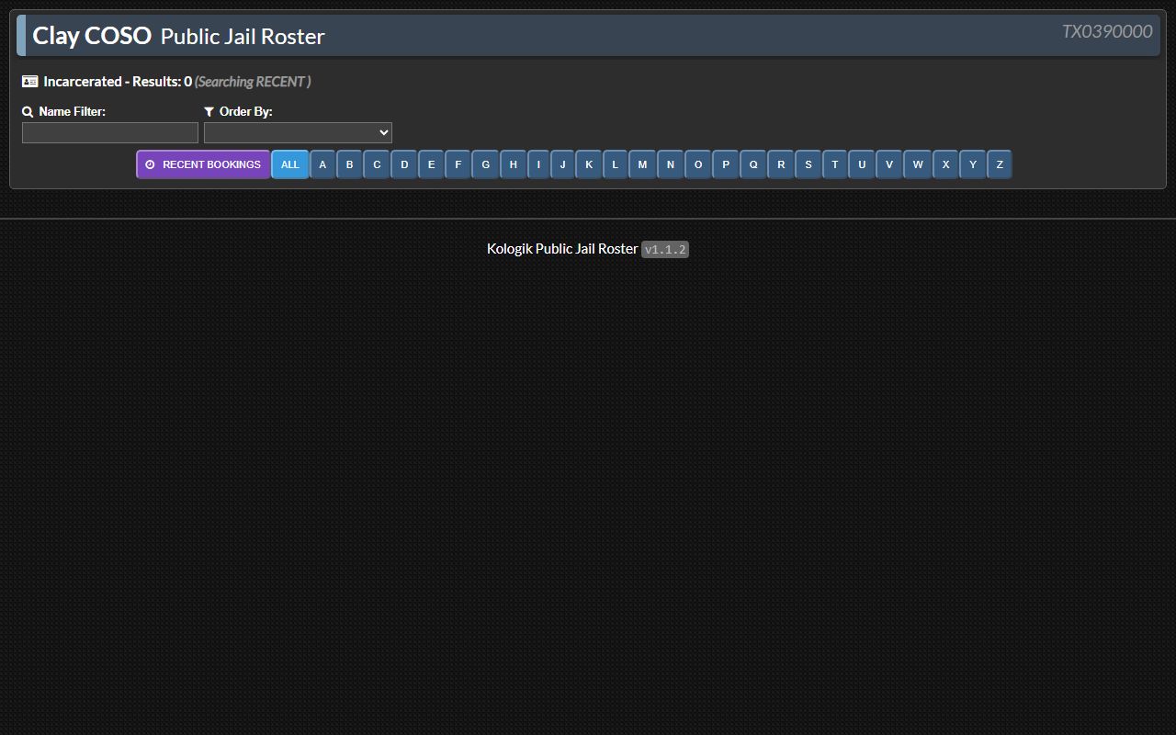The height and width of the screenshot is (735, 1176).
Task: Show names starting with C
Action: (377, 164)
